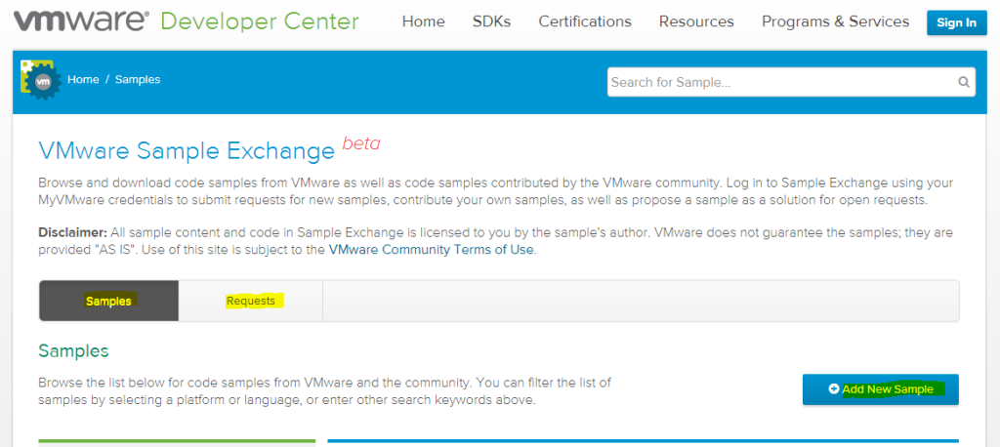Click the VMware Sample Exchange heading
Screen dimensions: 1000x447
click(187, 150)
